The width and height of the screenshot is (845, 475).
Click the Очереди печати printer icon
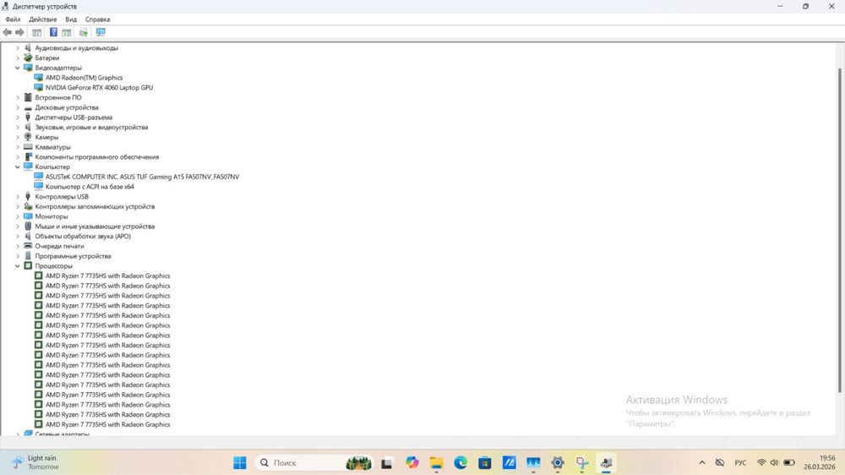28,246
